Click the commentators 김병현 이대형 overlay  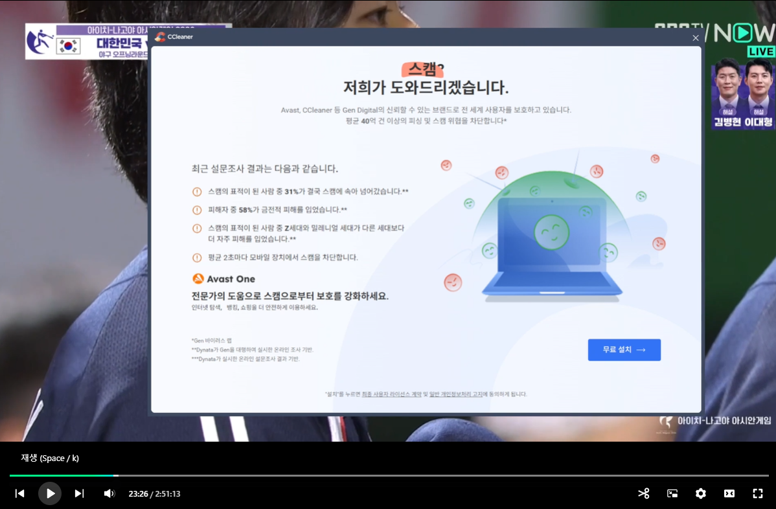coord(743,94)
